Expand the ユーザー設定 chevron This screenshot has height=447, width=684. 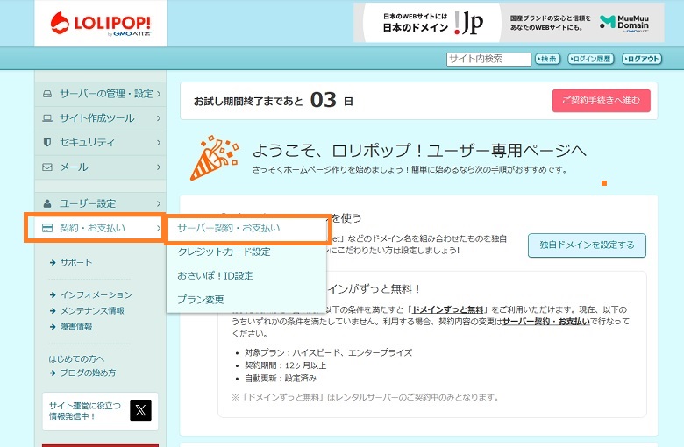coord(159,203)
